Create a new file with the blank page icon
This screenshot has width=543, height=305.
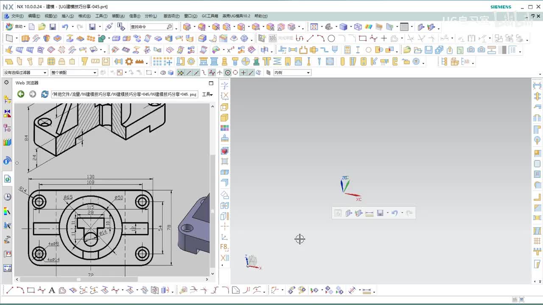(32, 27)
